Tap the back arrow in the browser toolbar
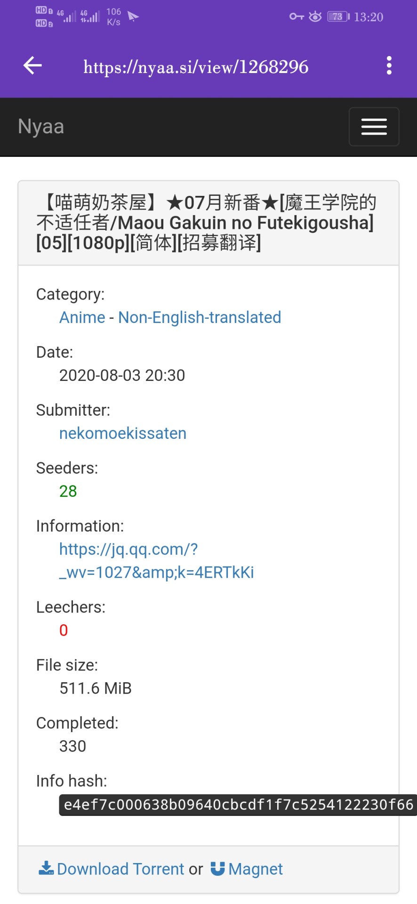The image size is (417, 904). (32, 66)
